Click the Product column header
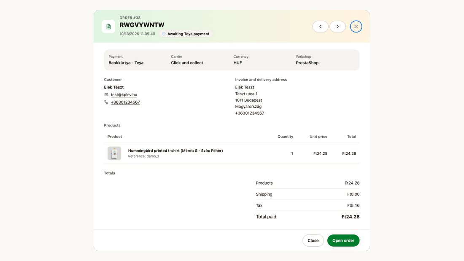464x261 pixels. coord(114,137)
